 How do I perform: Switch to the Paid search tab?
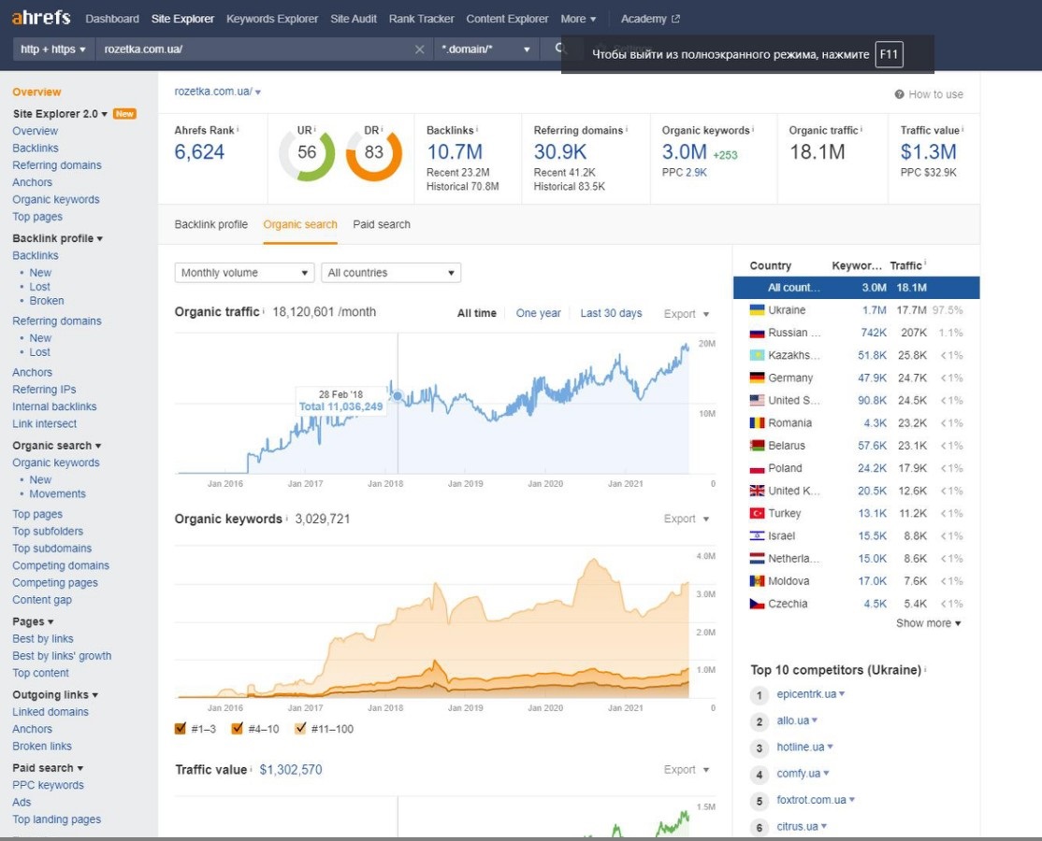[382, 224]
